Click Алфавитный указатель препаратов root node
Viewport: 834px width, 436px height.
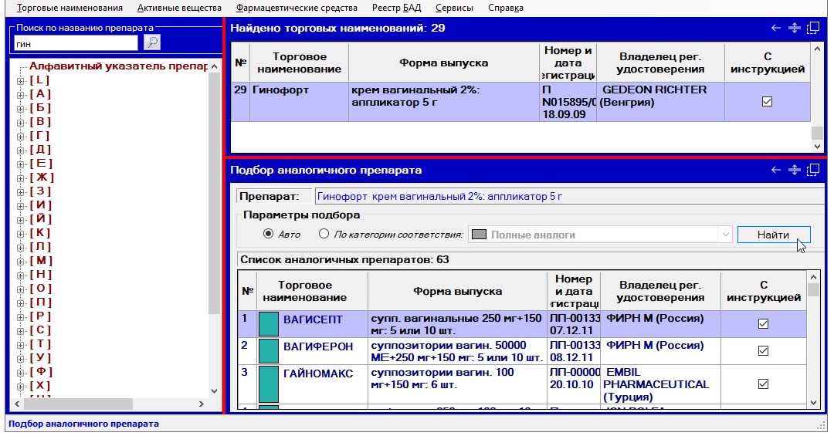click(x=118, y=66)
